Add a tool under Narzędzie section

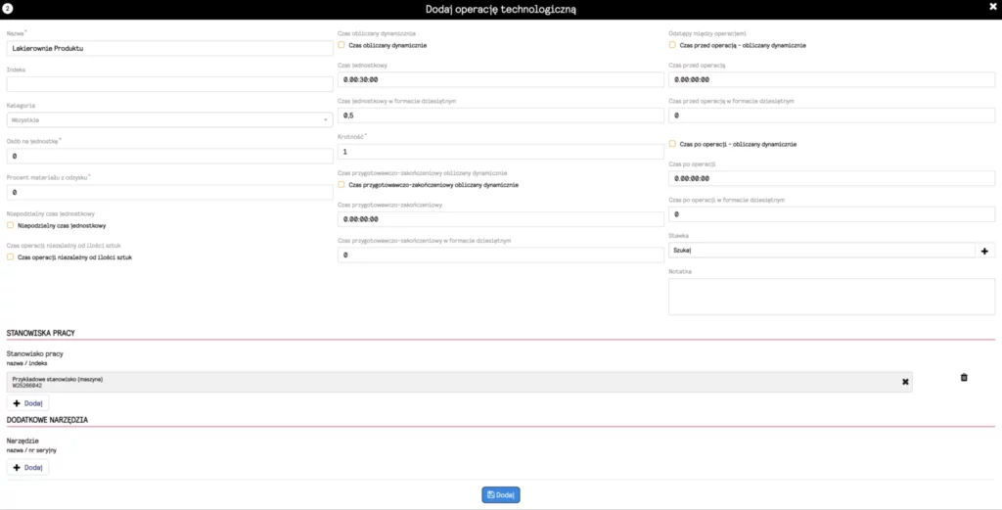(x=27, y=467)
